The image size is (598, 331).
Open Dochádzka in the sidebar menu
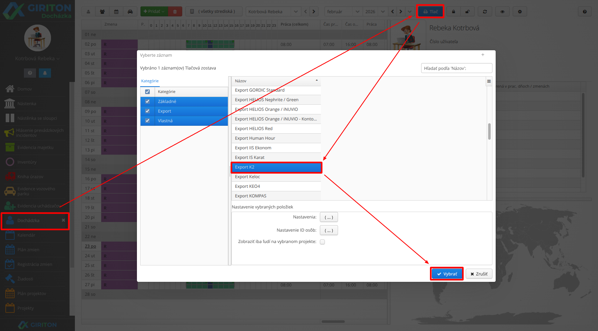point(35,221)
